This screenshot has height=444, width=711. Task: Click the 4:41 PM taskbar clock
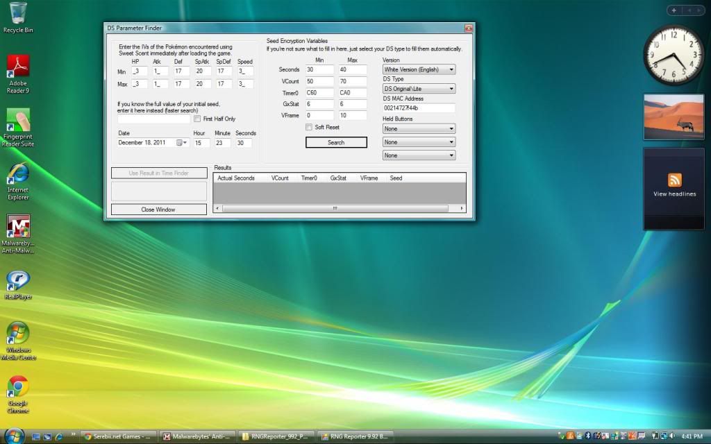coord(692,436)
